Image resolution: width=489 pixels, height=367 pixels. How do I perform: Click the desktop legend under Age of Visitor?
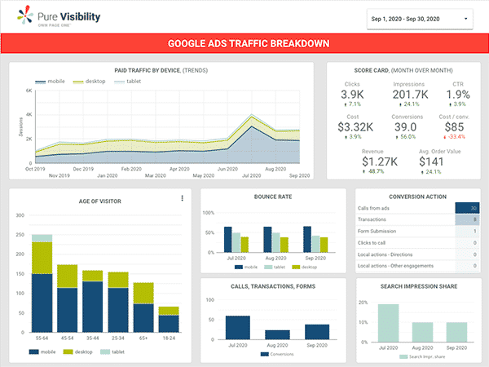(77, 352)
